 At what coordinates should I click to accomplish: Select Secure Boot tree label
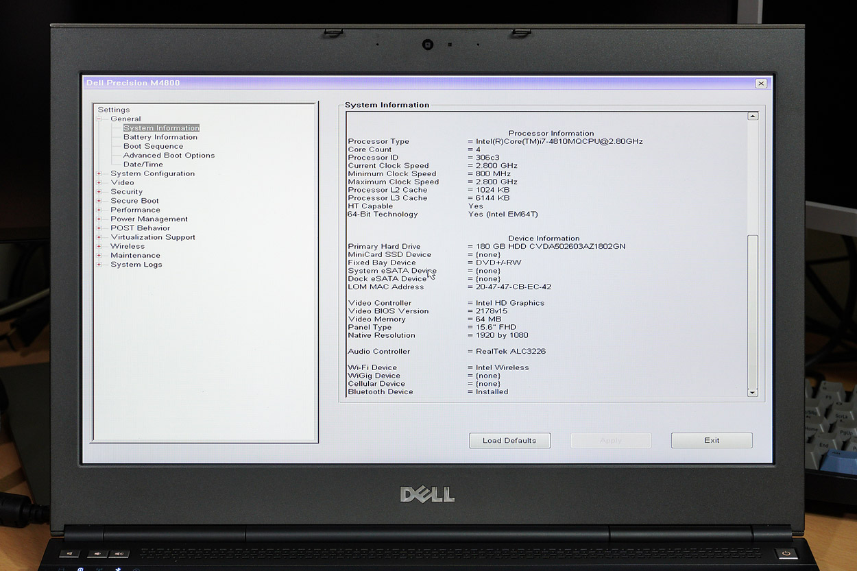(x=135, y=201)
